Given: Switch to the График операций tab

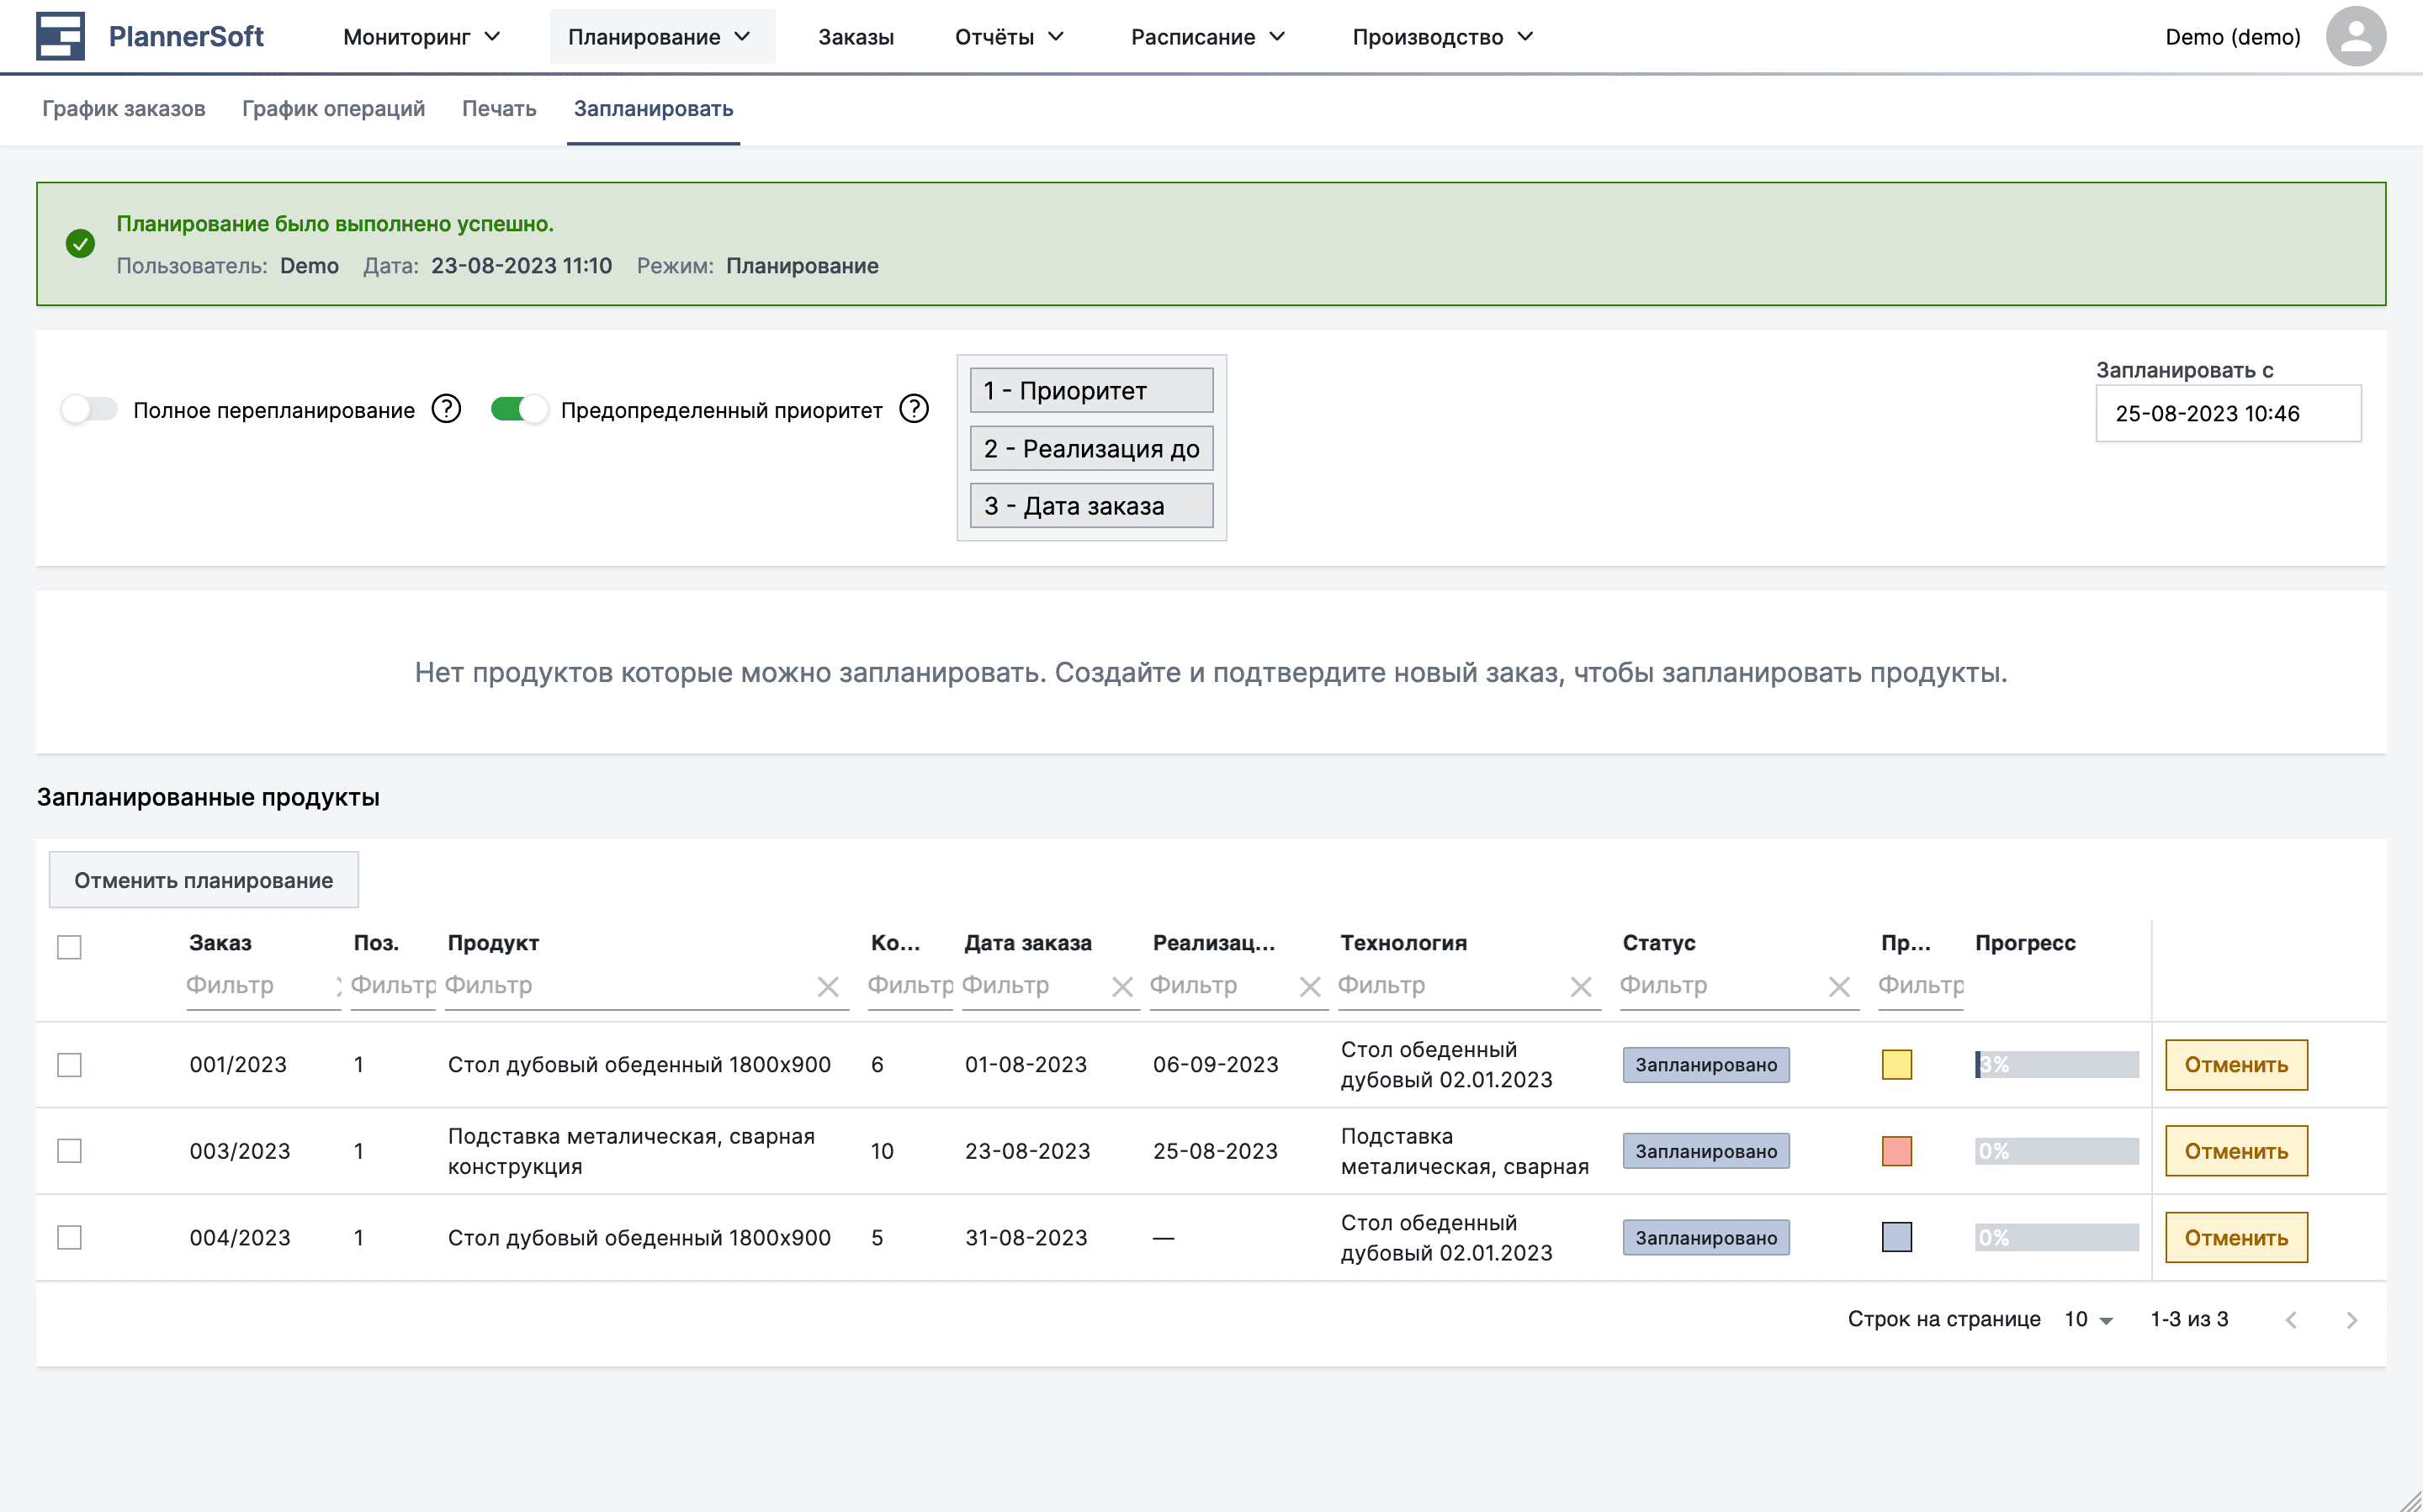Looking at the screenshot, I should pyautogui.click(x=334, y=109).
